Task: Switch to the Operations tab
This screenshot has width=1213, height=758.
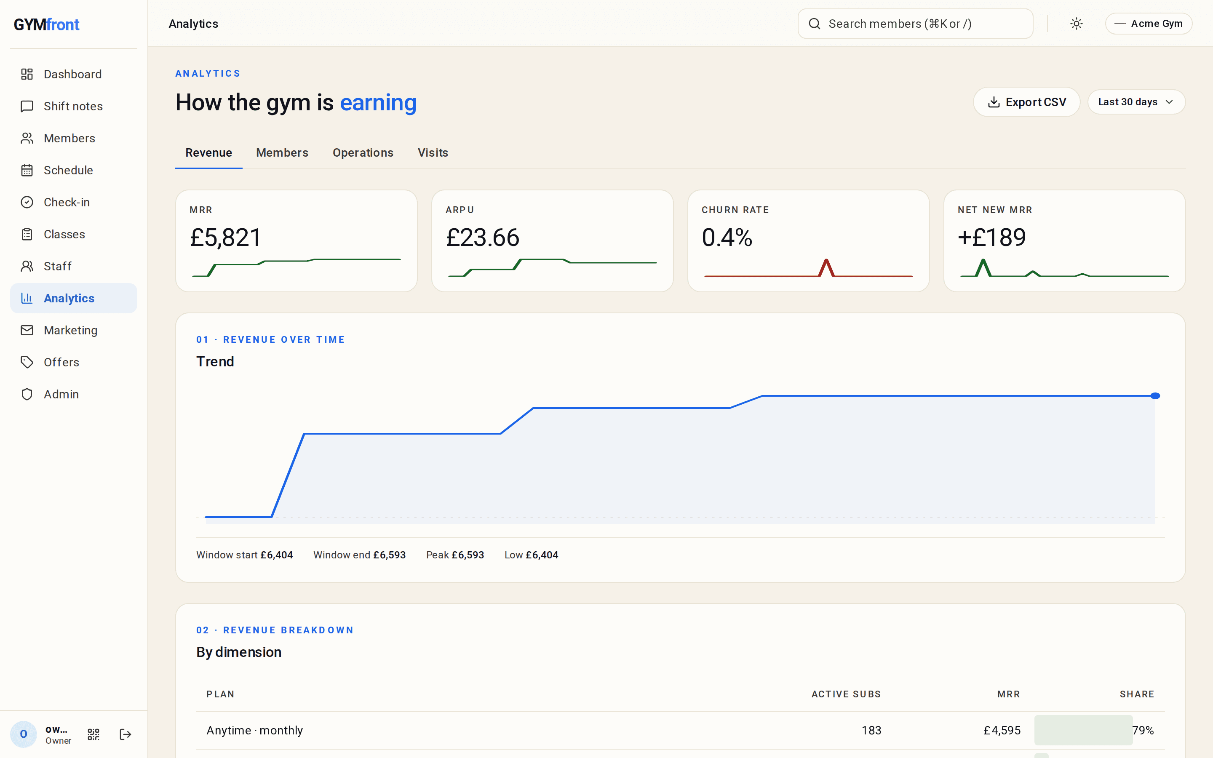Action: [363, 153]
